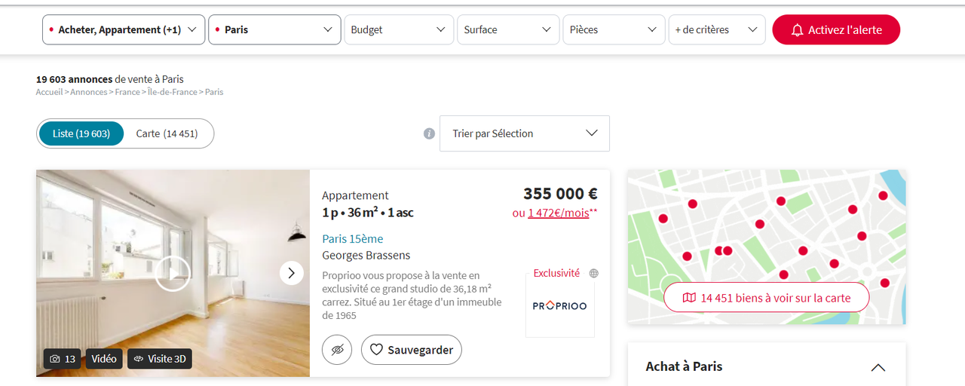Switch to Carte (14 451) view
965x386 pixels.
pyautogui.click(x=167, y=133)
